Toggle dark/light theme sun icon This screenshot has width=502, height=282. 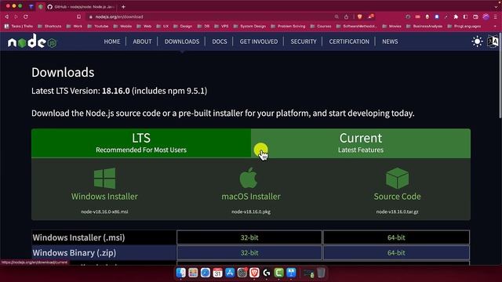coord(477,42)
